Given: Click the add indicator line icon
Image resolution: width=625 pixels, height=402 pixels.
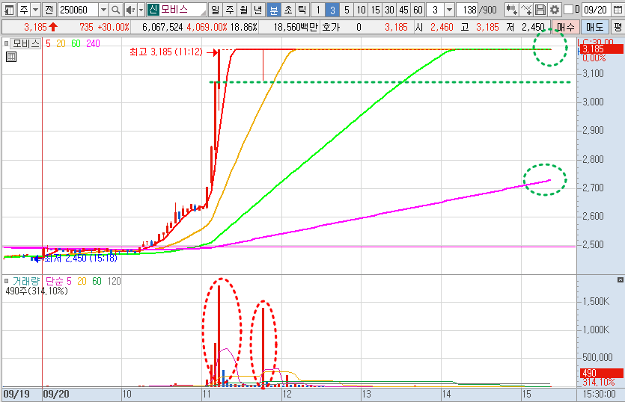Looking at the screenshot, I should (526, 10).
